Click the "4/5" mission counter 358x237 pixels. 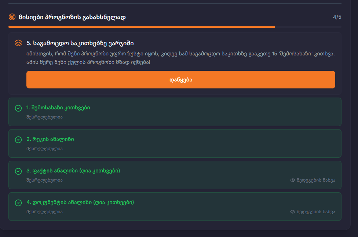pyautogui.click(x=337, y=16)
